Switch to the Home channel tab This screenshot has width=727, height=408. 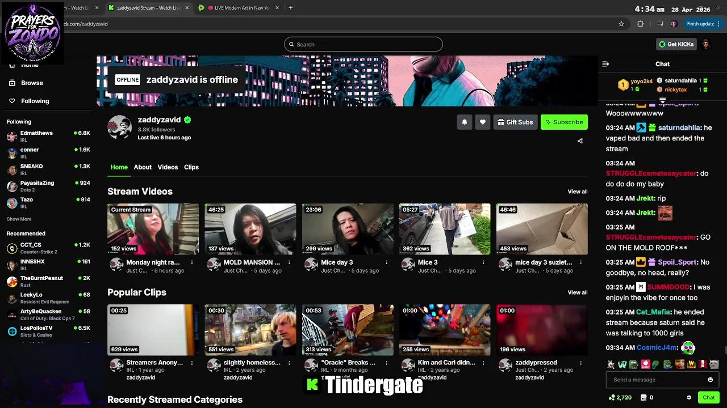pyautogui.click(x=119, y=167)
